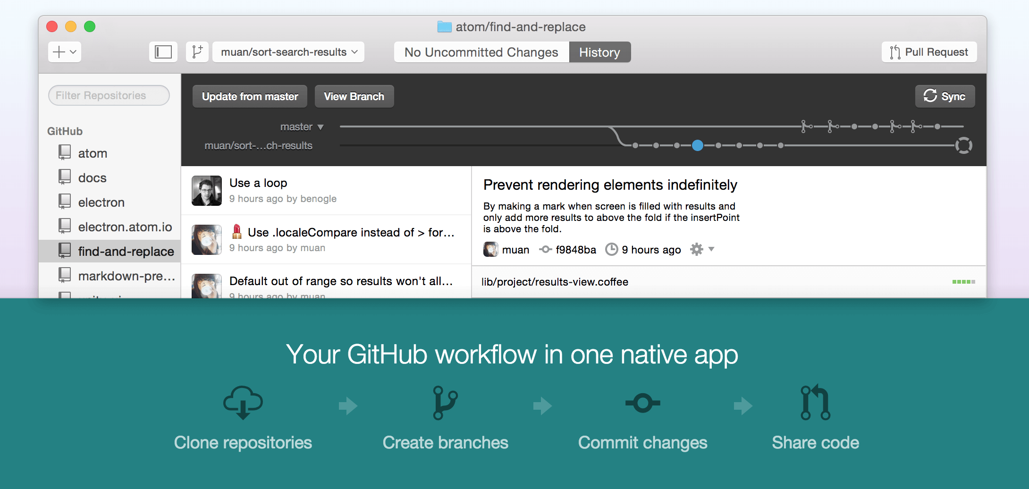This screenshot has height=489, width=1029.
Task: Click the folder icon in title bar
Action: tap(445, 26)
